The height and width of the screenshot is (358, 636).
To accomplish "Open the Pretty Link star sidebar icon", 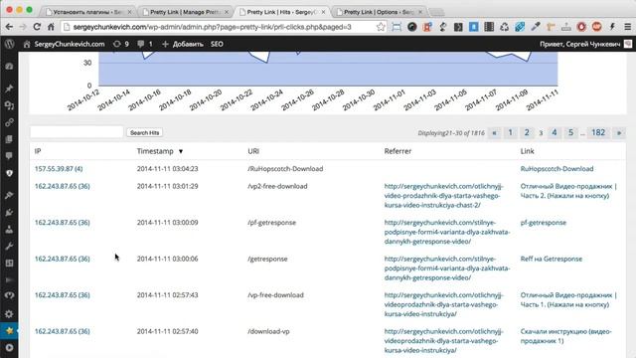I will 9,331.
